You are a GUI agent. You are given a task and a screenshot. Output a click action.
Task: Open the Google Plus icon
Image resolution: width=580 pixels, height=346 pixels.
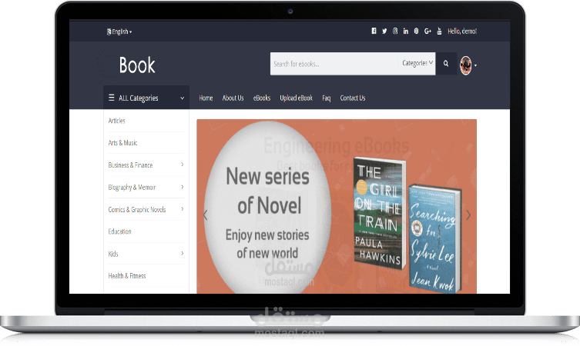point(427,31)
